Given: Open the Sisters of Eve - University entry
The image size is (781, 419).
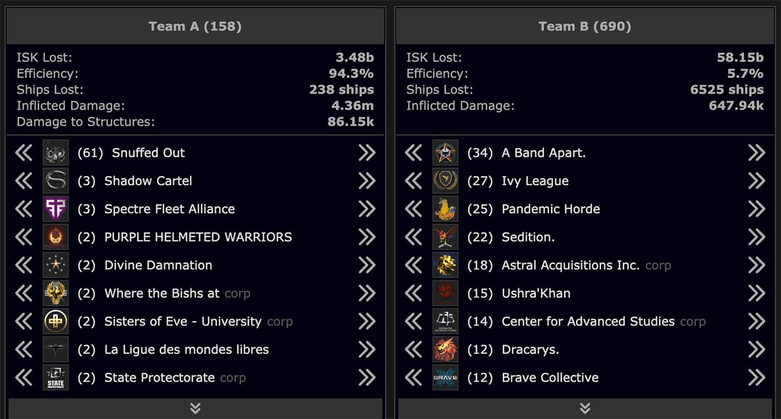Looking at the screenshot, I should coord(183,322).
